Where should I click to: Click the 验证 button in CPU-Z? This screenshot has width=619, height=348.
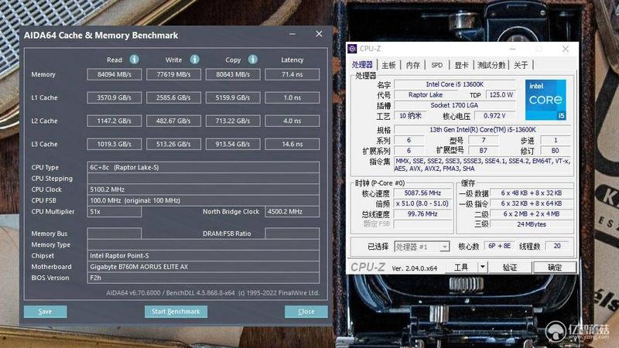click(x=510, y=267)
